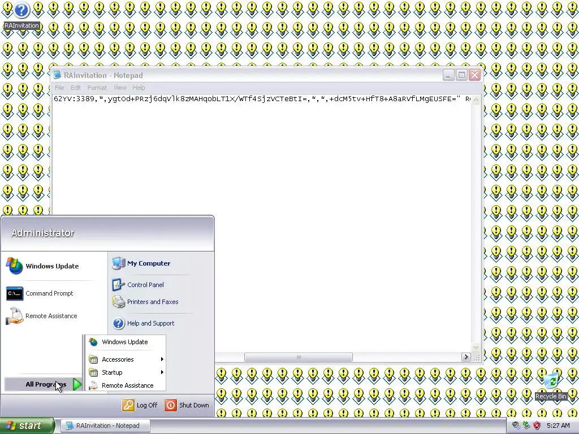Open Notepad View menu
This screenshot has height=434, width=579.
click(x=120, y=88)
